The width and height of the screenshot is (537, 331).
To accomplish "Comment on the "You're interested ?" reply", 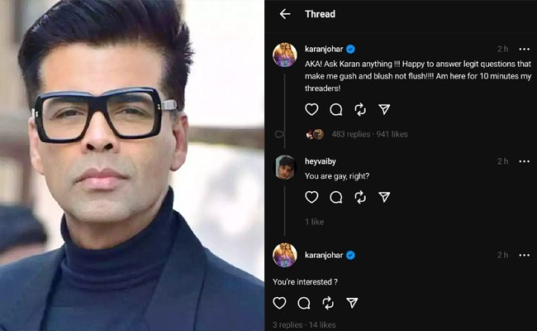I will pyautogui.click(x=304, y=303).
